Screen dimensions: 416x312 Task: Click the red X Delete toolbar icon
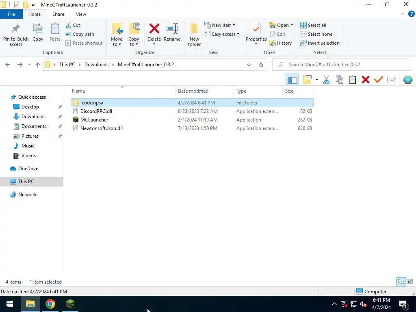tap(366, 80)
